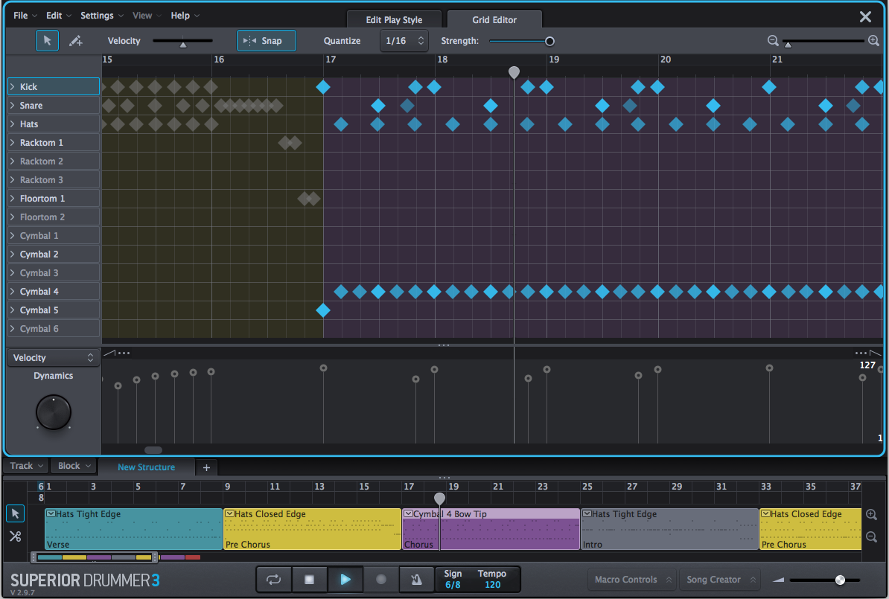Select the Cymbal 2 instrument row

coord(54,254)
